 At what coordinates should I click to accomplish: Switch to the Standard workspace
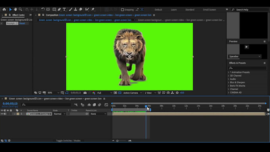tap(190, 10)
